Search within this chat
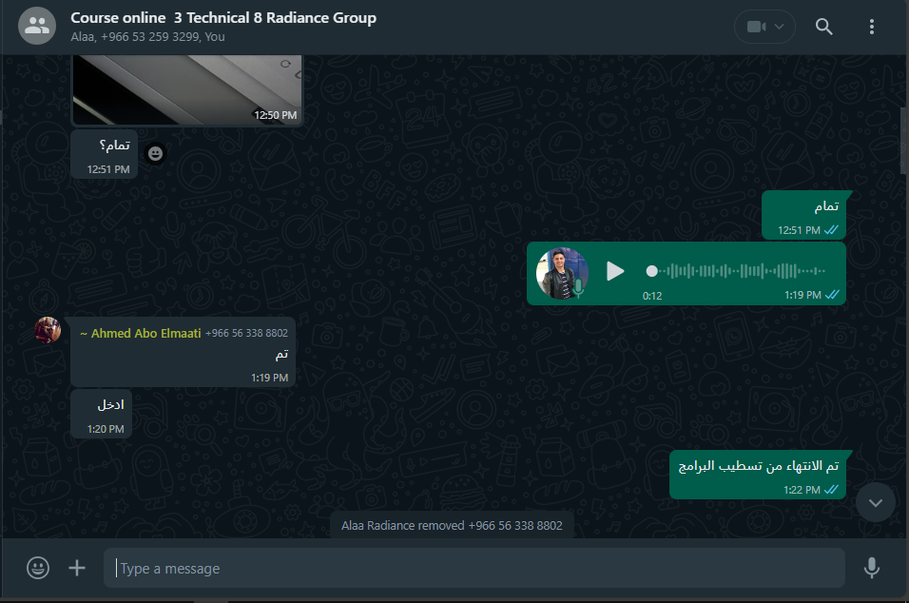The image size is (909, 603). click(823, 27)
